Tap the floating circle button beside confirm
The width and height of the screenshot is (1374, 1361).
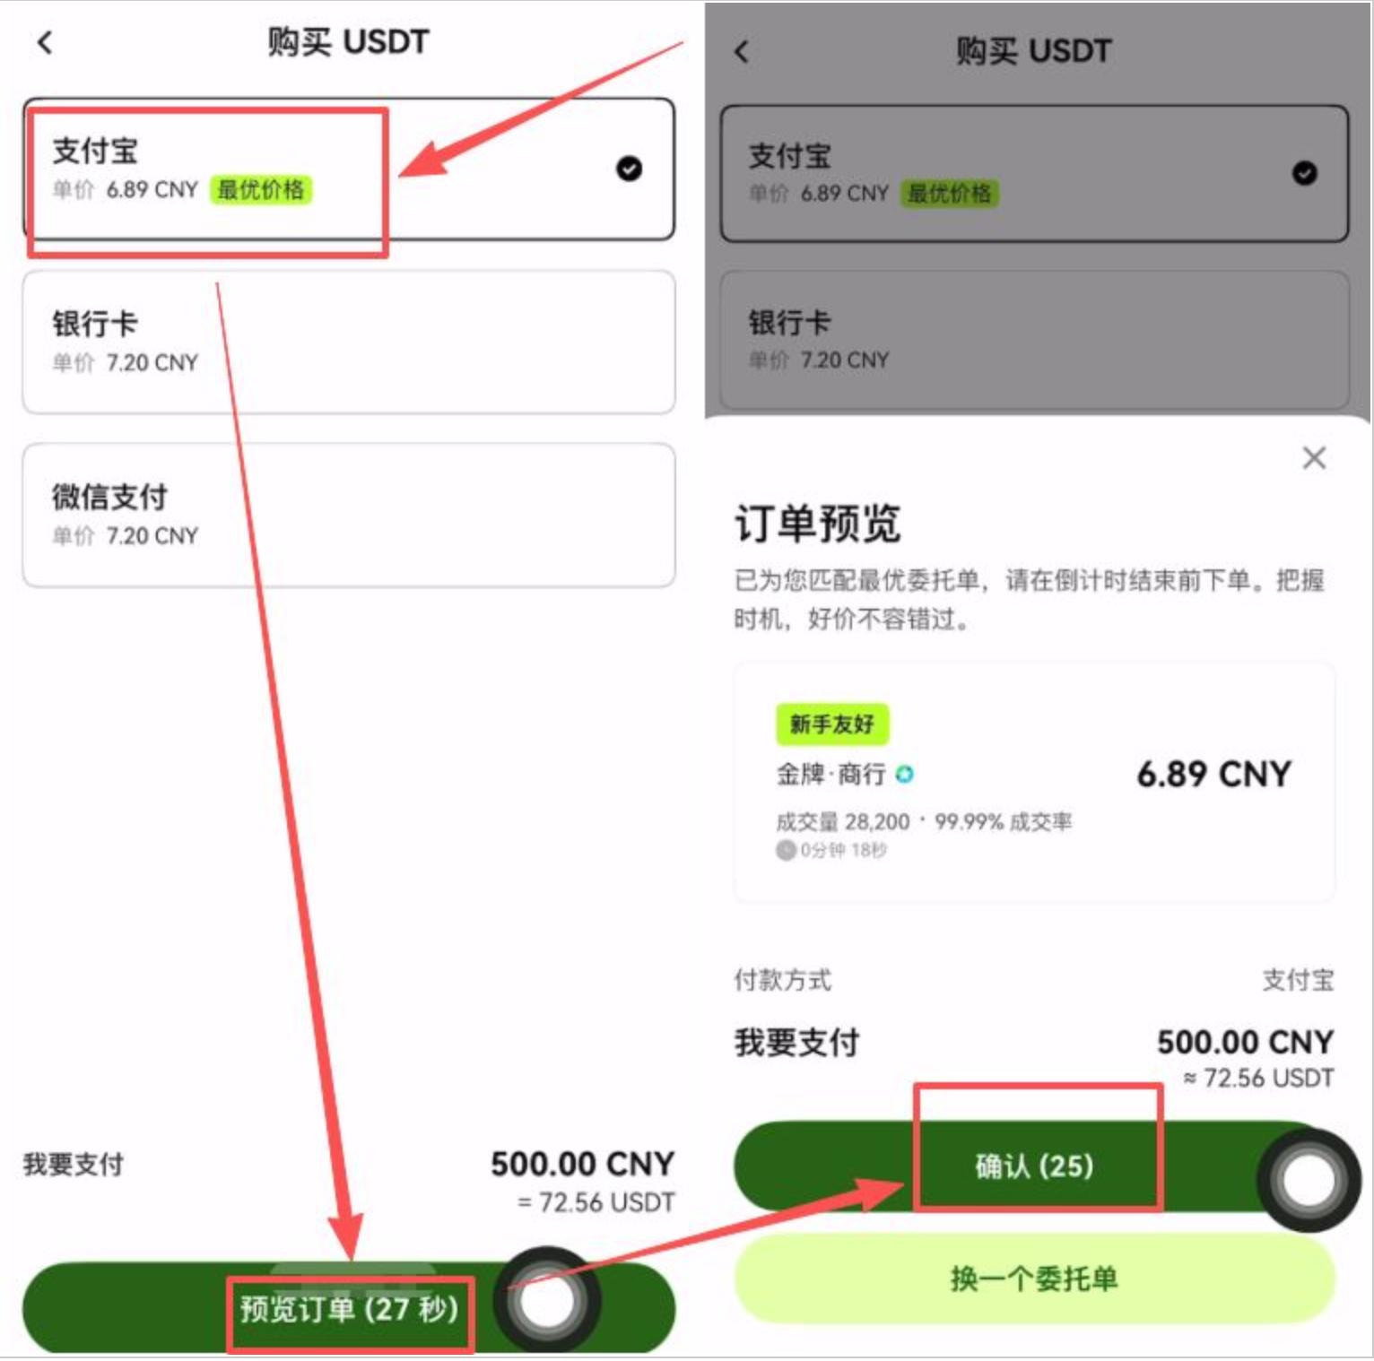click(1309, 1179)
